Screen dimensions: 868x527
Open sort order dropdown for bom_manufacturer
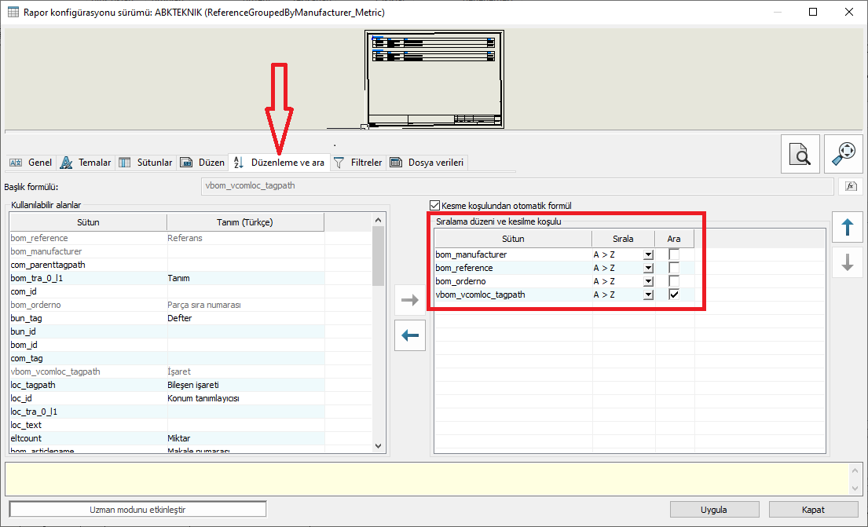[x=648, y=254]
